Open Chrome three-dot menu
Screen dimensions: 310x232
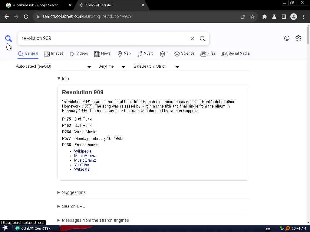coord(303,17)
